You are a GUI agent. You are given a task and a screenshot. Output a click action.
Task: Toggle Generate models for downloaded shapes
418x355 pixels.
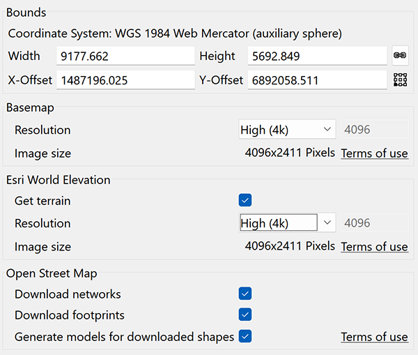coord(245,337)
